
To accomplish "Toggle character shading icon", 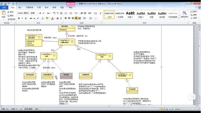I will coord(58,18).
